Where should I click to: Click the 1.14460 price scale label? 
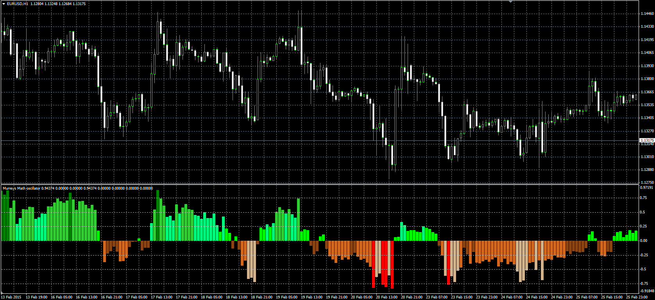click(647, 14)
